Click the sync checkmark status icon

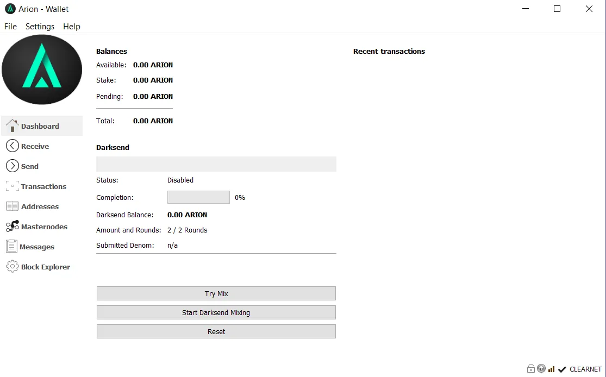pyautogui.click(x=562, y=369)
